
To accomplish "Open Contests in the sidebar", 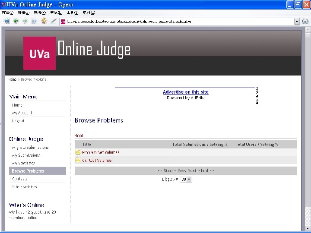I will 19,179.
